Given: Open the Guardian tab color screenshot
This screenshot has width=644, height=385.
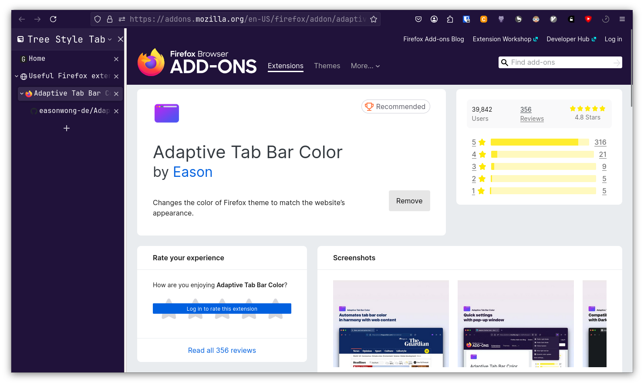Looking at the screenshot, I should (391, 324).
